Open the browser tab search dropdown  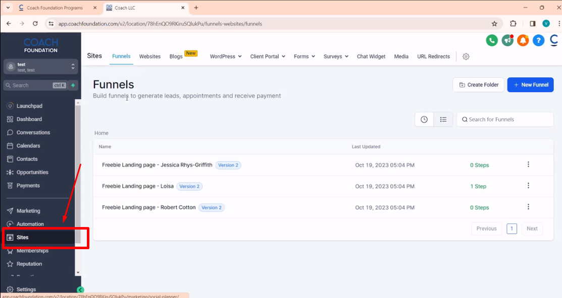click(8, 8)
